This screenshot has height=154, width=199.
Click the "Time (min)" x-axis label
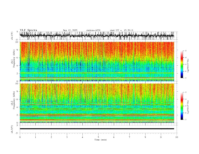point(101,140)
